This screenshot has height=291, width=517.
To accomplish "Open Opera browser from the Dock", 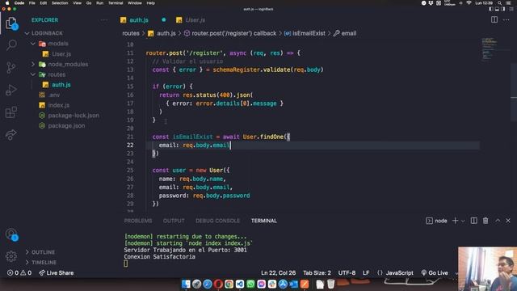I will (218, 284).
